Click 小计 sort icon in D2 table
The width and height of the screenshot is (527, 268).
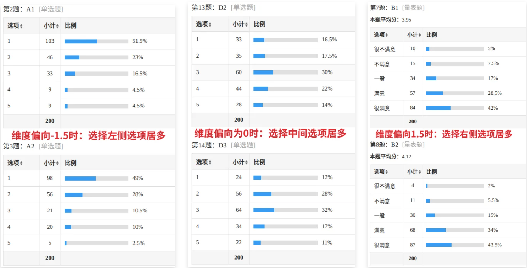pyautogui.click(x=246, y=25)
